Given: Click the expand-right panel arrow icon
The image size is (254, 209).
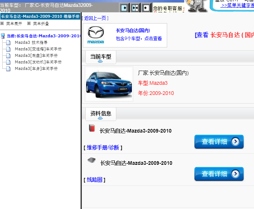Looking at the screenshot, I should (124, 8).
